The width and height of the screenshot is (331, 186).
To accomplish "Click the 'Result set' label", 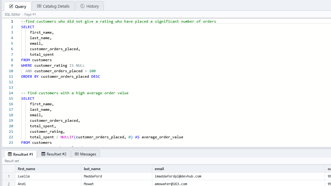I will 12,161.
